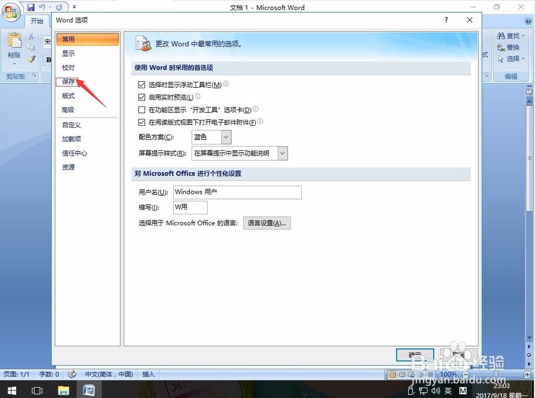
Task: Click the Redo icon in Quick Access toolbar
Action: coord(59,7)
